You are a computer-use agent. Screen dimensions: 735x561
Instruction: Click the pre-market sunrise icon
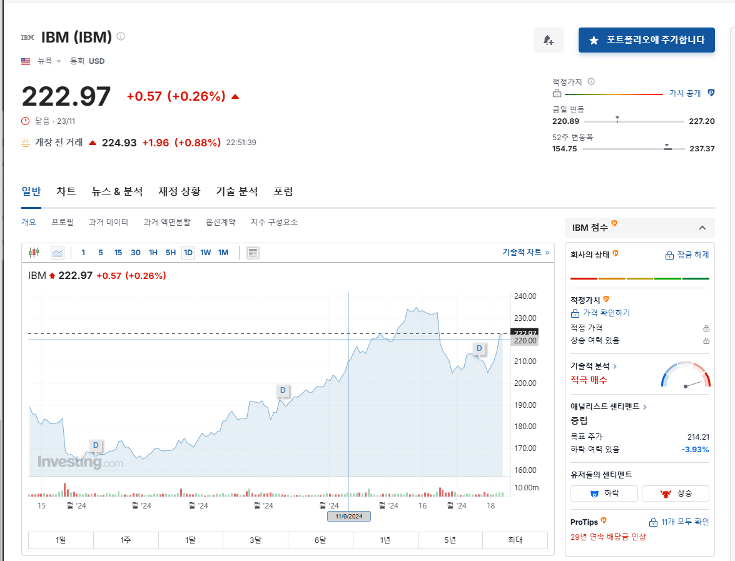tap(26, 143)
